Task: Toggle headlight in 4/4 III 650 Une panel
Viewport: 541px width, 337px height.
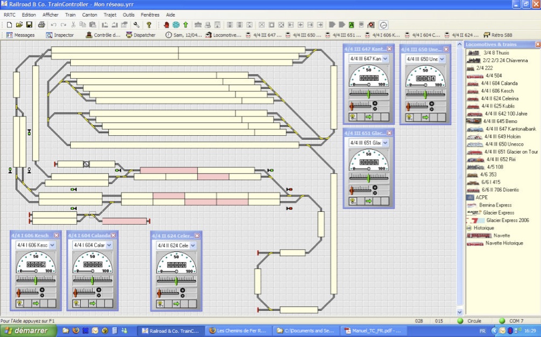Action: [x=409, y=118]
